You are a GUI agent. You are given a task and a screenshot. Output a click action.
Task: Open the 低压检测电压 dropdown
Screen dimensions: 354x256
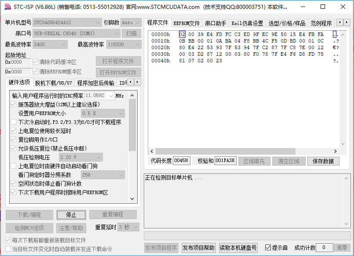(80, 157)
